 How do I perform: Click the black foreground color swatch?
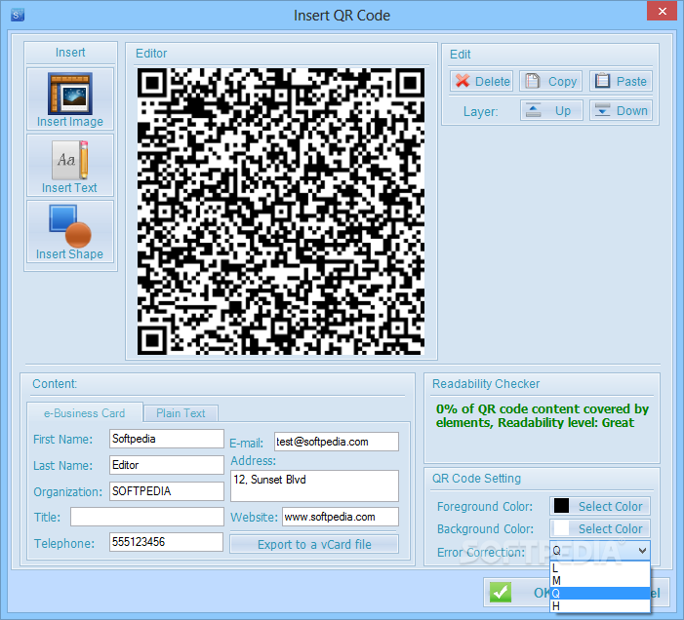tap(561, 506)
